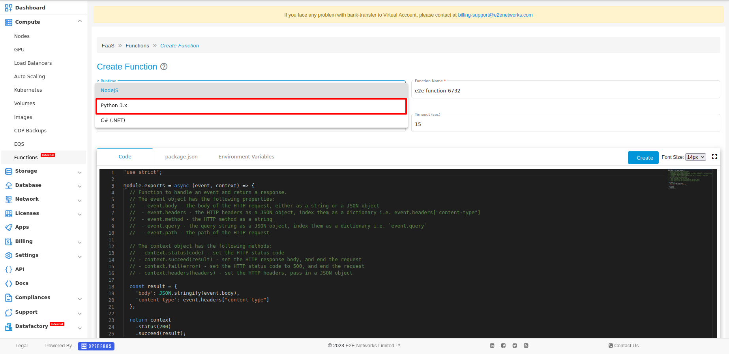The image size is (729, 354).
Task: Click the Function Name input field
Action: pos(566,90)
